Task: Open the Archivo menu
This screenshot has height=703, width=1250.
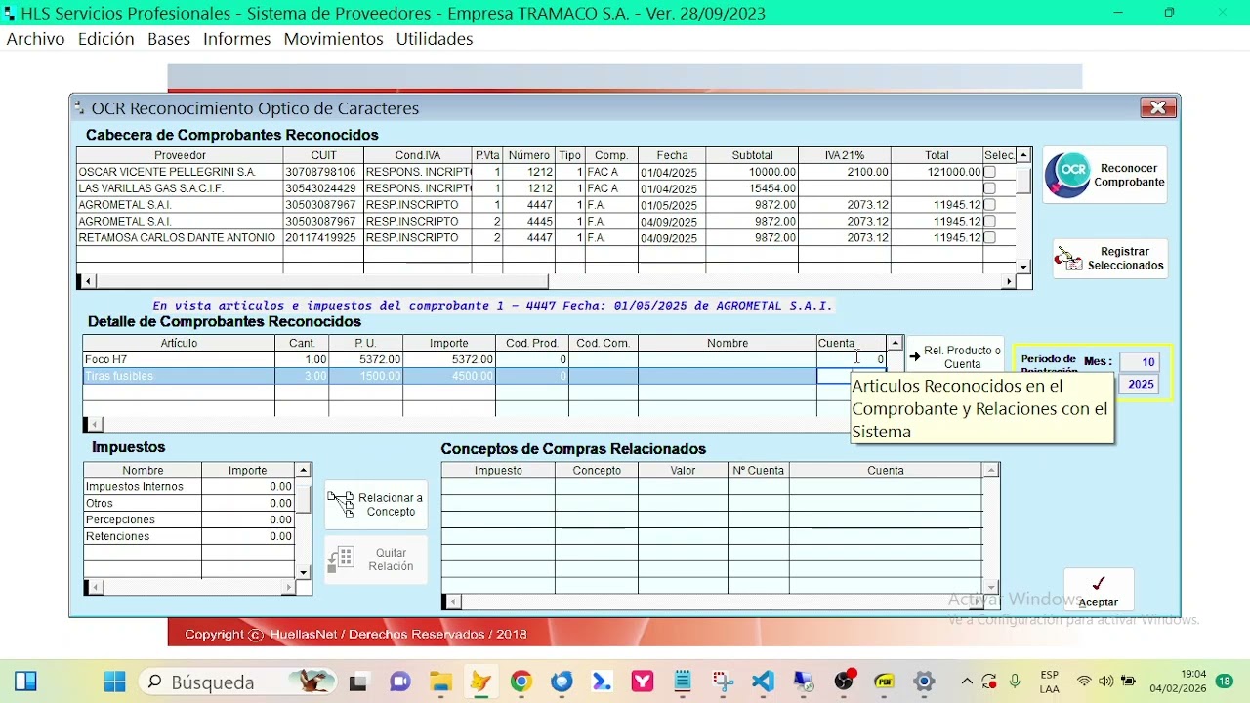Action: point(35,39)
